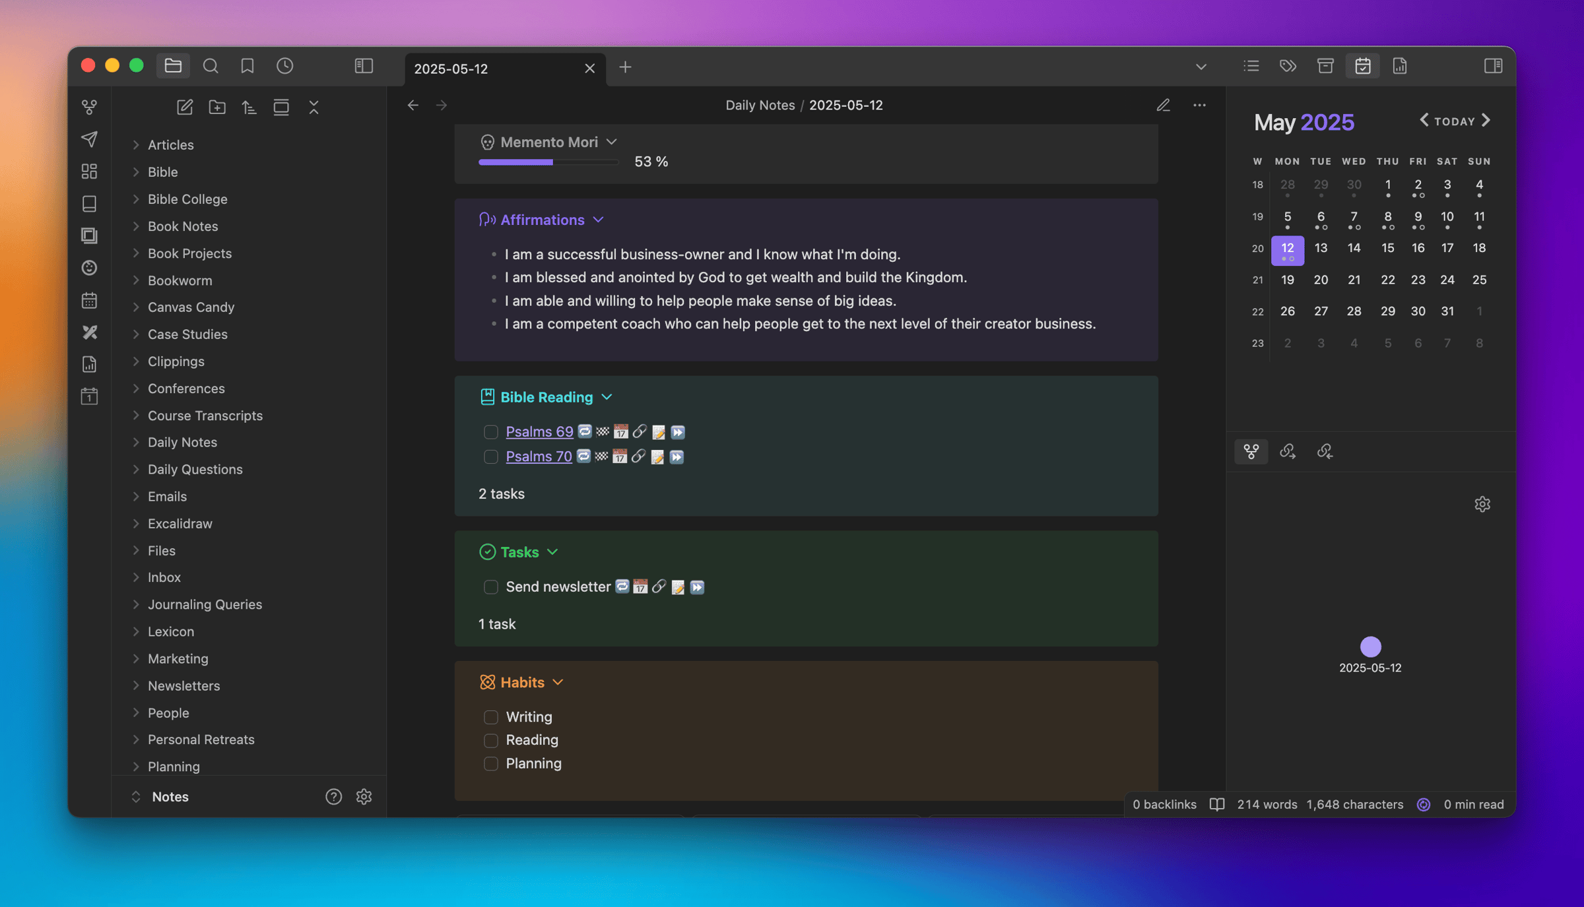Image resolution: width=1584 pixels, height=907 pixels.
Task: Check the Psalms 69 task checkbox
Action: tap(490, 432)
